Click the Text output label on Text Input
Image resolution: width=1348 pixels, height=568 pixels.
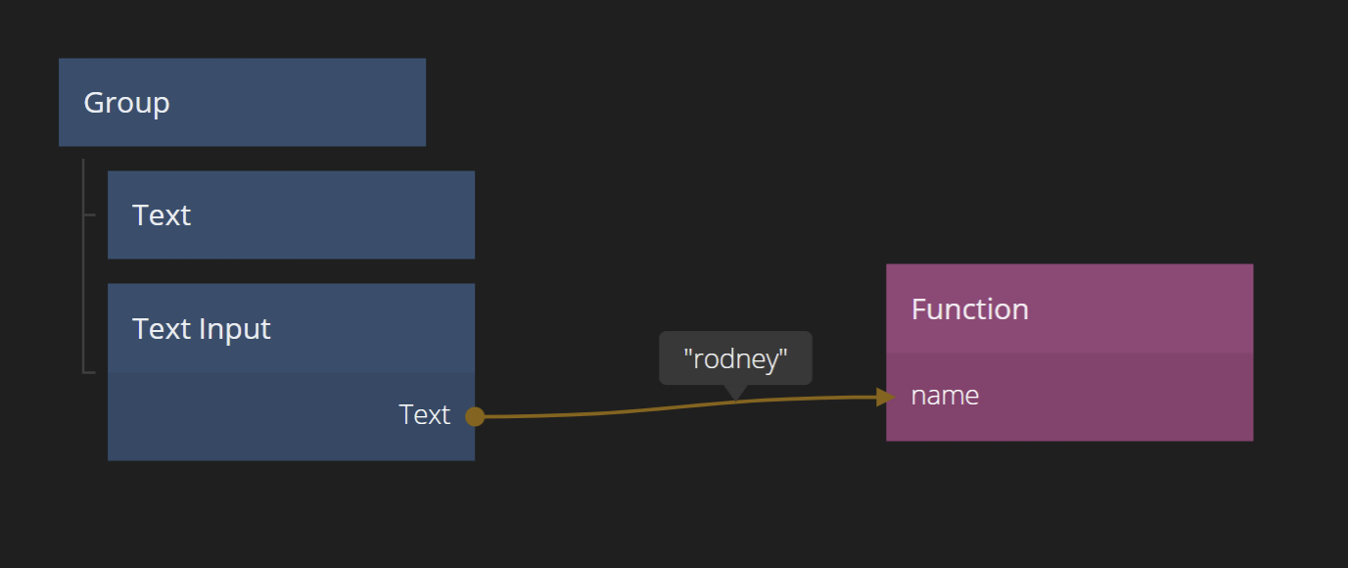[x=424, y=415]
